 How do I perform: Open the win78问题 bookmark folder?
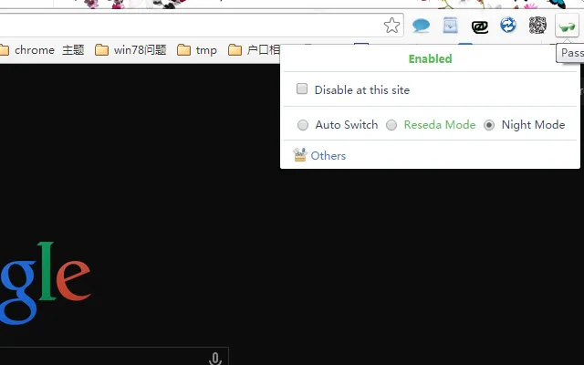pos(130,50)
